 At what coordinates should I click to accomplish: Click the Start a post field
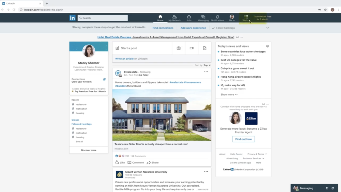click(142, 48)
